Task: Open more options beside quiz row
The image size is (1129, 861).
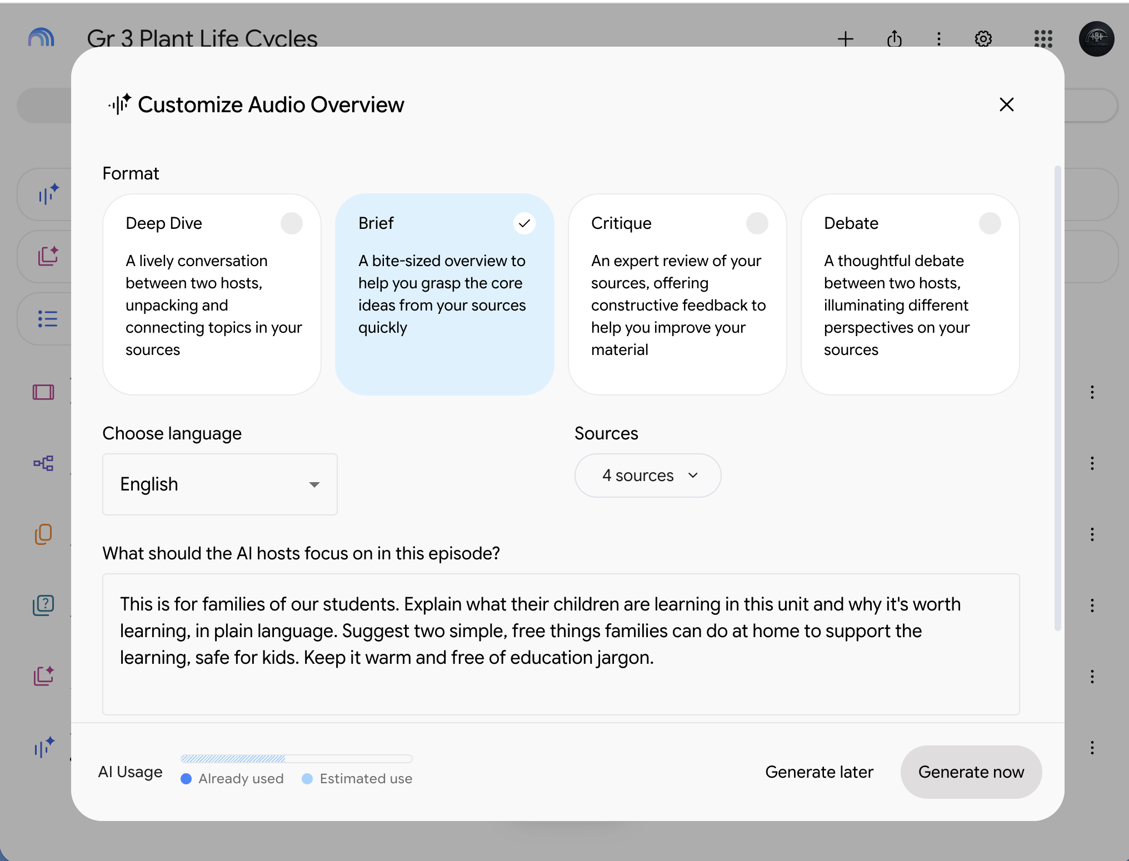Action: click(1092, 605)
